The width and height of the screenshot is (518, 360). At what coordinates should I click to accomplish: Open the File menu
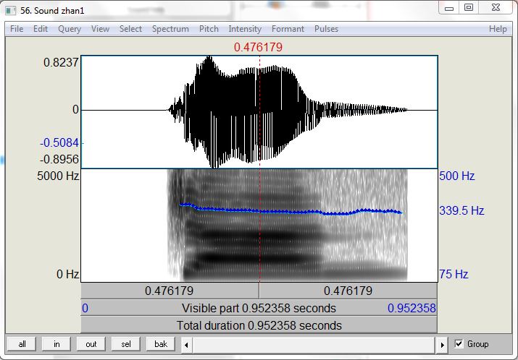pyautogui.click(x=17, y=29)
